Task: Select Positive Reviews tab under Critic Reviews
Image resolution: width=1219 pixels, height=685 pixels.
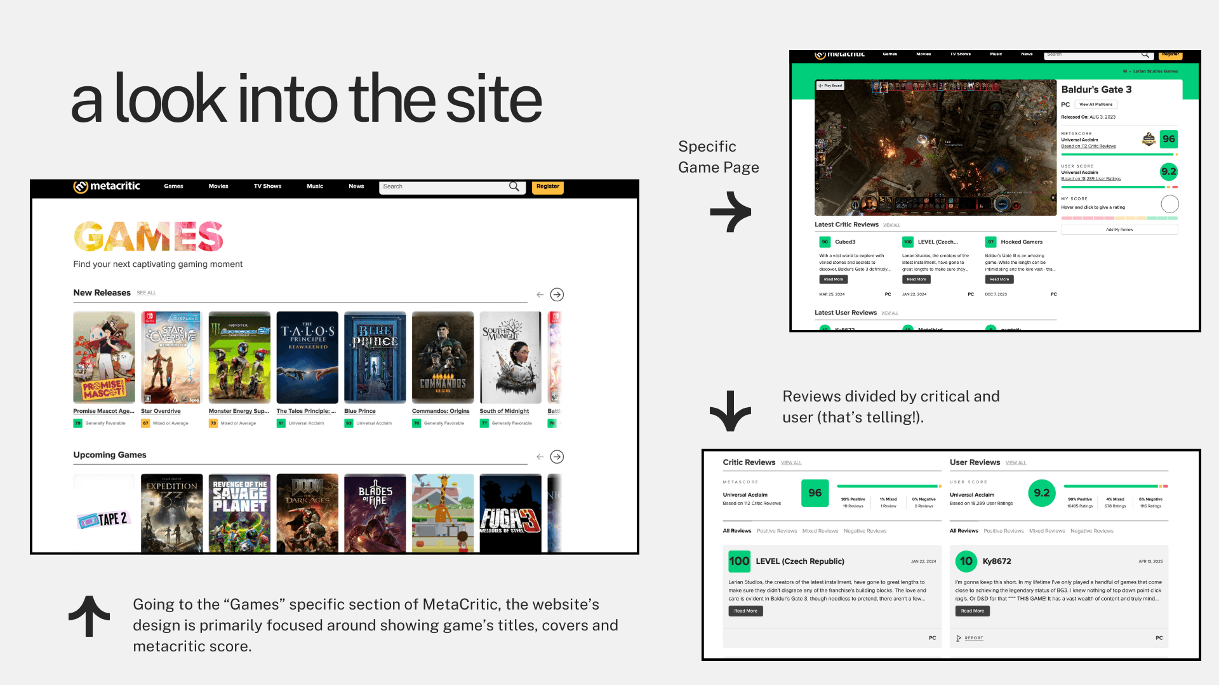Action: point(776,531)
